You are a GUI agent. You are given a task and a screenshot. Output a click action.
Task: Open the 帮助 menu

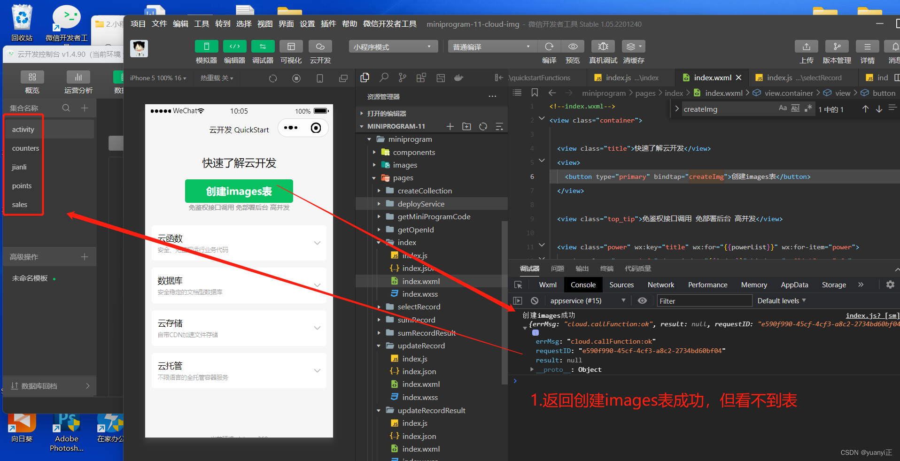(349, 24)
